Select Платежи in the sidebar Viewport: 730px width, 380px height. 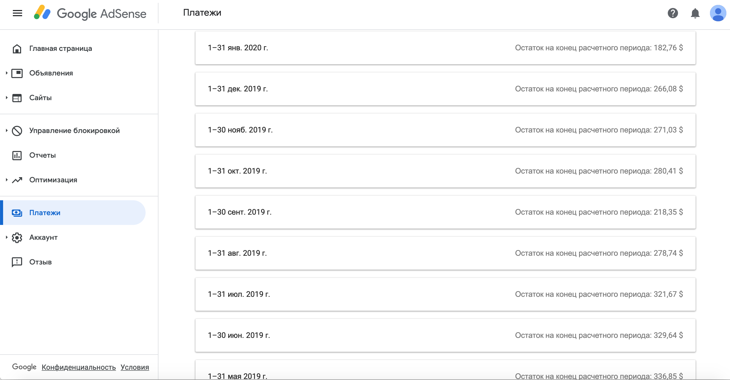(45, 213)
